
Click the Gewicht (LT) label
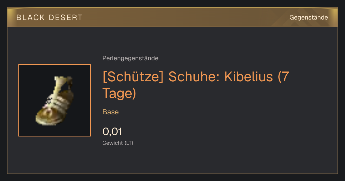(118, 143)
